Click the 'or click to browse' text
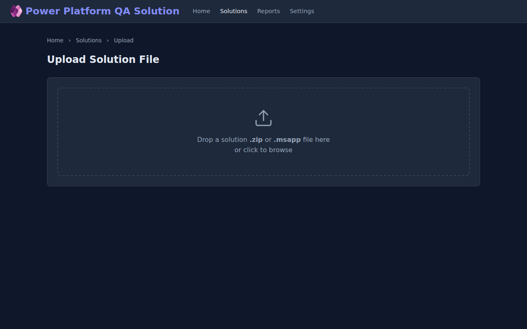Screen dimensions: 527x329 click(263, 150)
